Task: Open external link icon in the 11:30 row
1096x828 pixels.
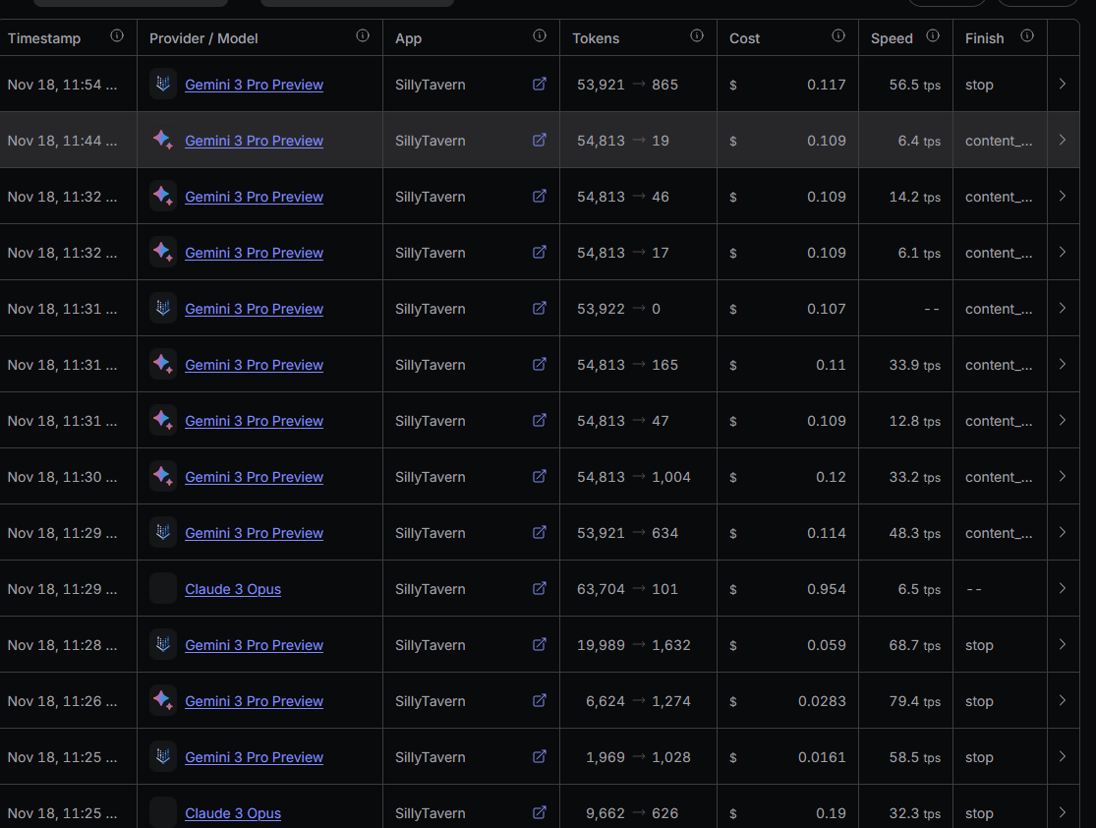Action: click(539, 476)
